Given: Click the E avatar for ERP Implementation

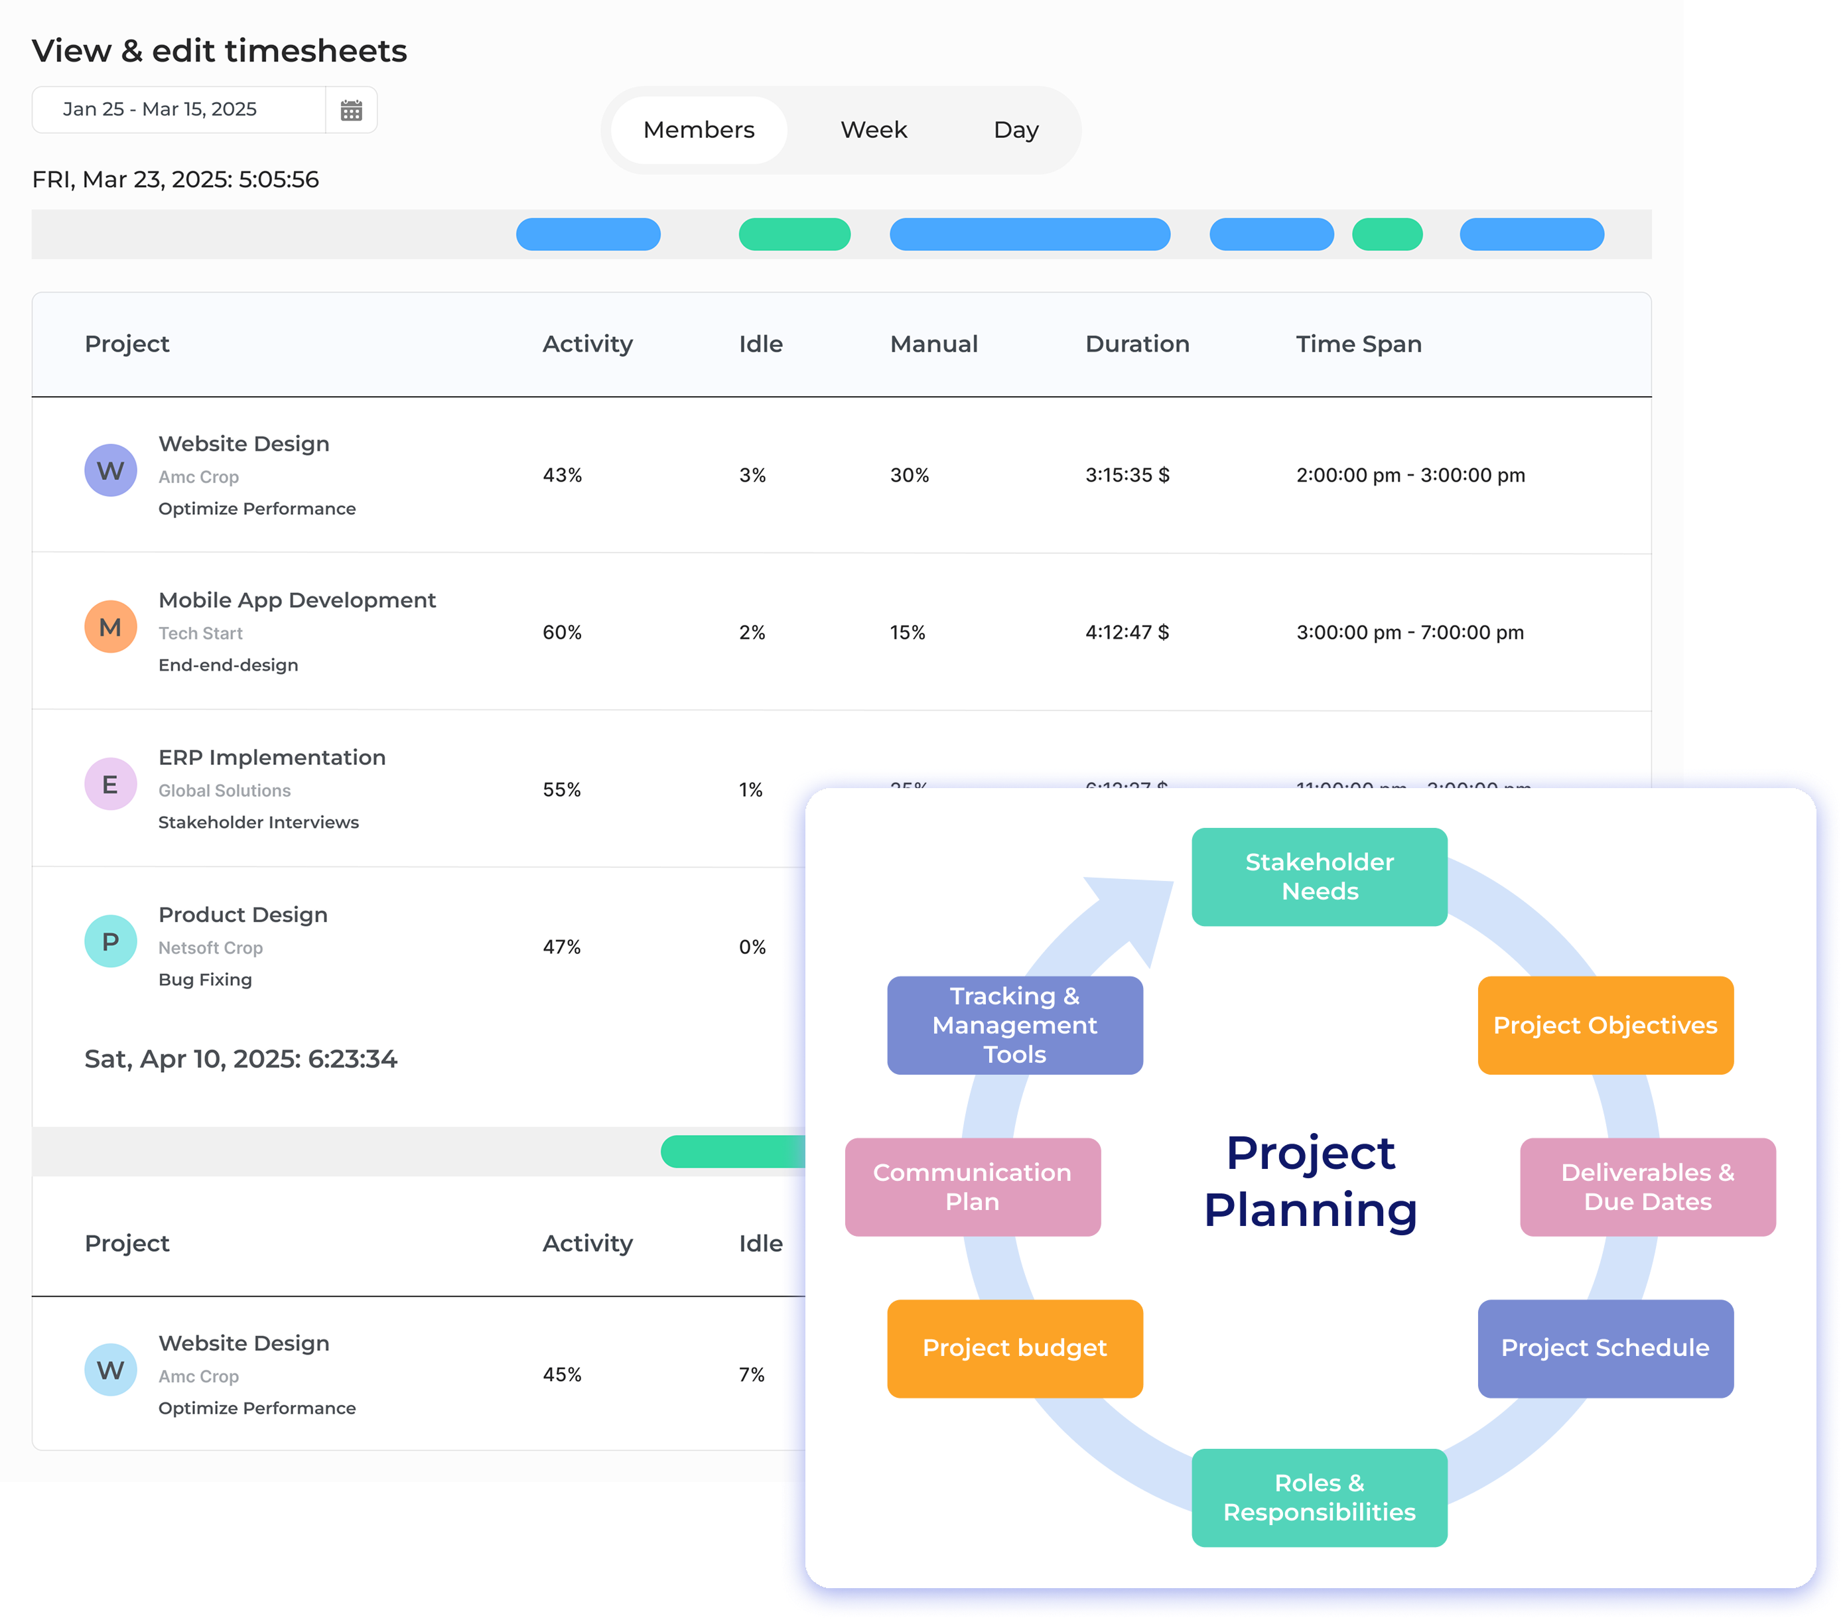Looking at the screenshot, I should coord(111,783).
